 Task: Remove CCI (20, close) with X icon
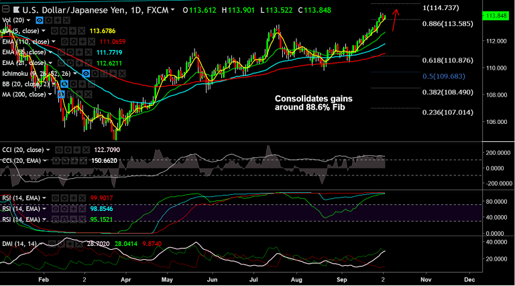coord(86,150)
